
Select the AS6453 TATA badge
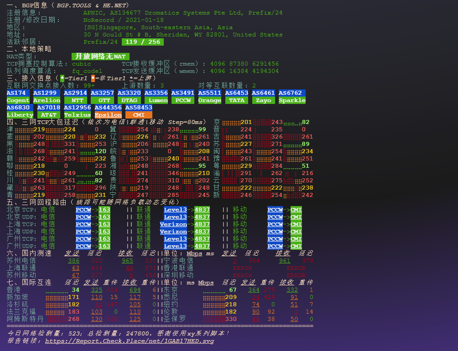click(236, 97)
